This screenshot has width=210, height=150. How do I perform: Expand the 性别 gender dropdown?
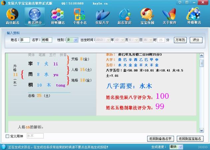76,40
